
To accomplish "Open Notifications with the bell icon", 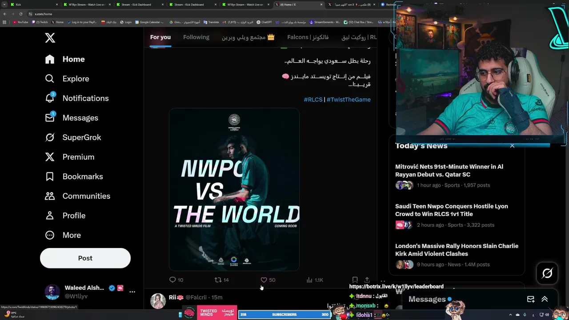I will (x=77, y=98).
